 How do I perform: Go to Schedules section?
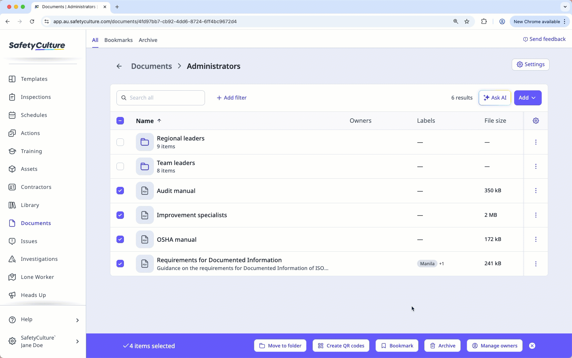coord(34,115)
